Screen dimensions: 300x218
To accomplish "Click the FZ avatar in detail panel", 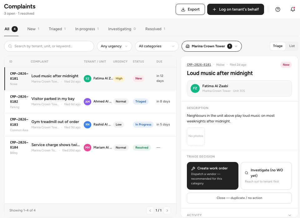I will click(x=195, y=88).
